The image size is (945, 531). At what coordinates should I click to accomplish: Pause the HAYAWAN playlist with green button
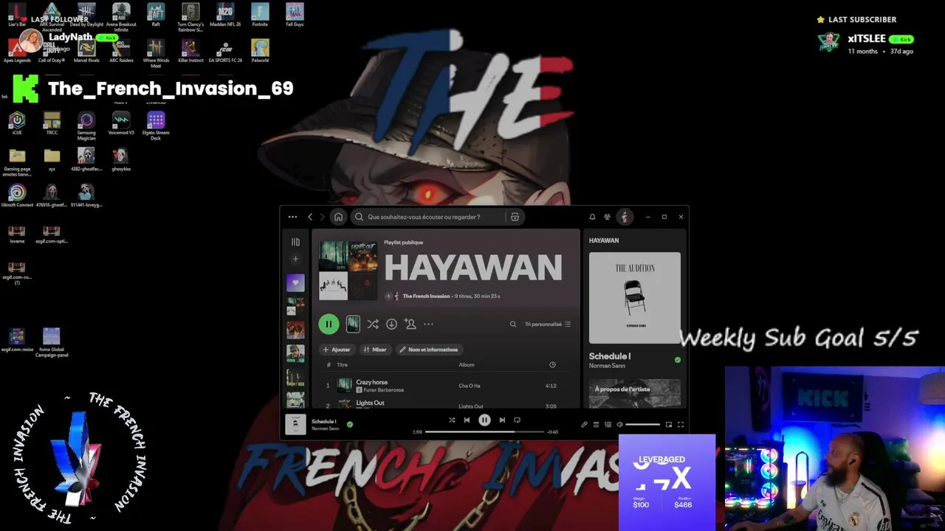[x=329, y=324]
